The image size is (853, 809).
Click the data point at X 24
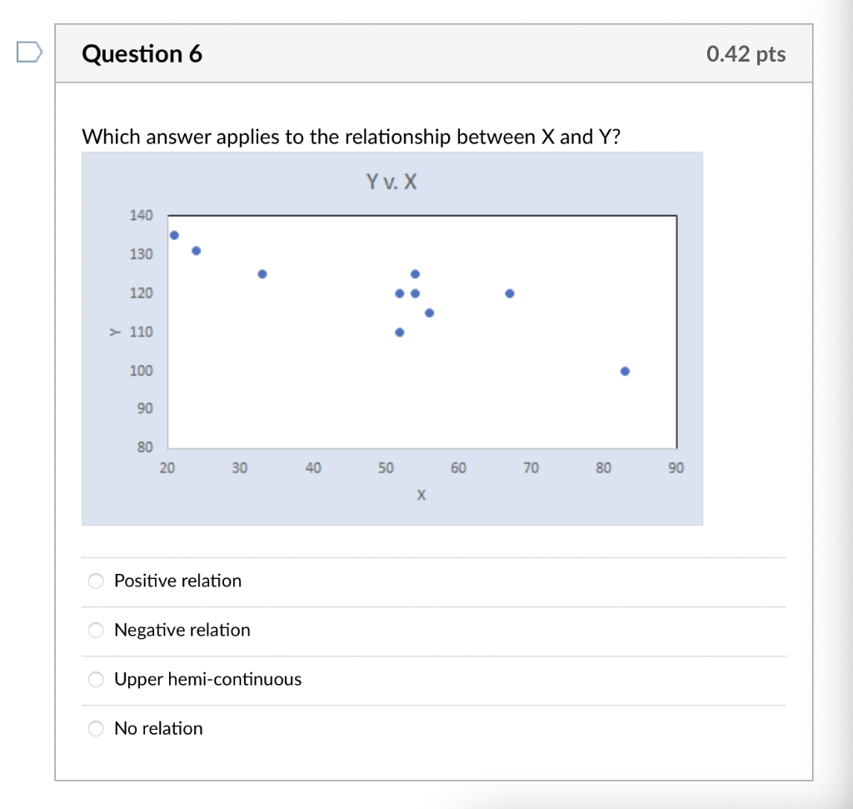196,249
